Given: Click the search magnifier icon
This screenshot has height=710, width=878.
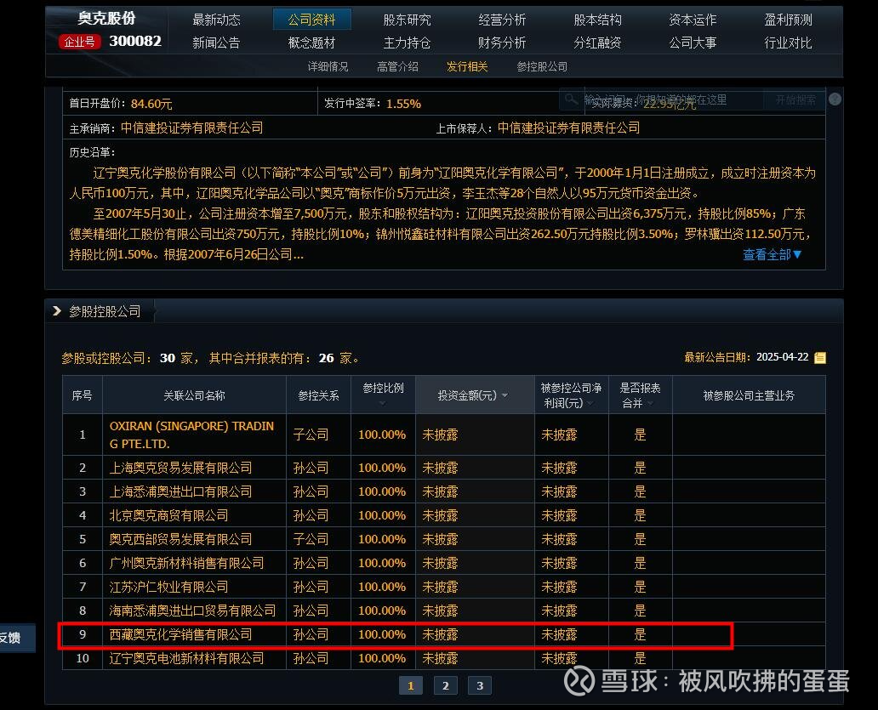Looking at the screenshot, I should pos(571,99).
